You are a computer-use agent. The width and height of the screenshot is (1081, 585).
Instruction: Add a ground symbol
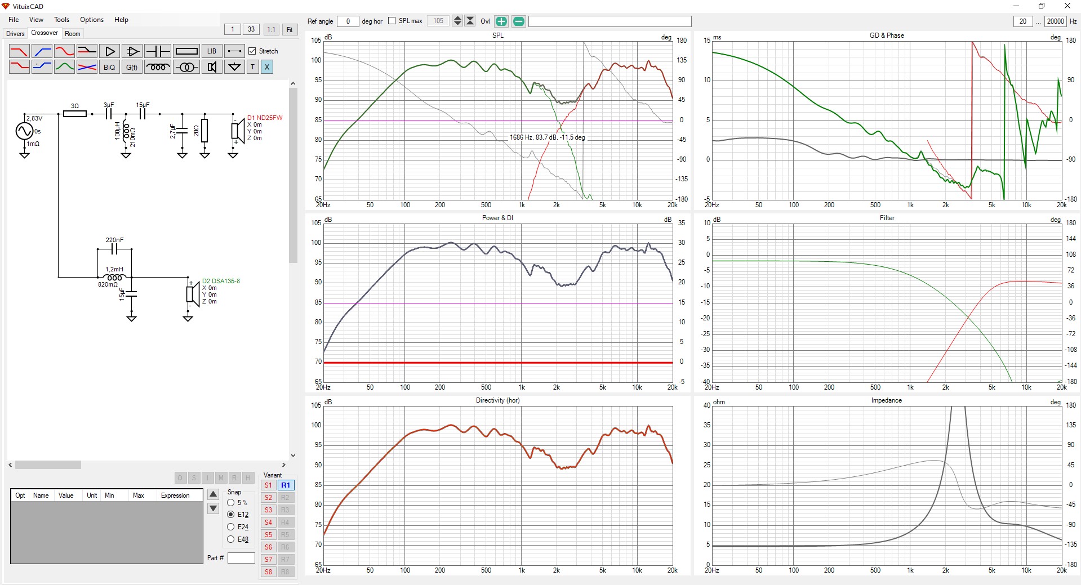(234, 67)
